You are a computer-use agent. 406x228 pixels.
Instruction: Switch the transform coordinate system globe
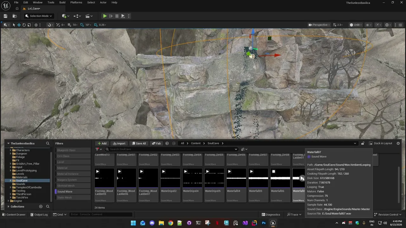(x=36, y=25)
